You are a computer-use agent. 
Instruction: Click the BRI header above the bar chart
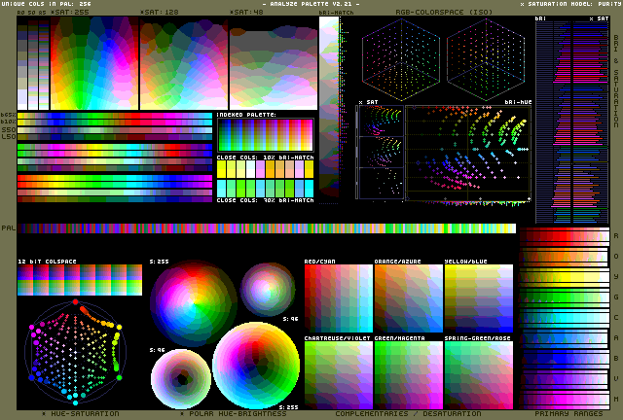540,18
